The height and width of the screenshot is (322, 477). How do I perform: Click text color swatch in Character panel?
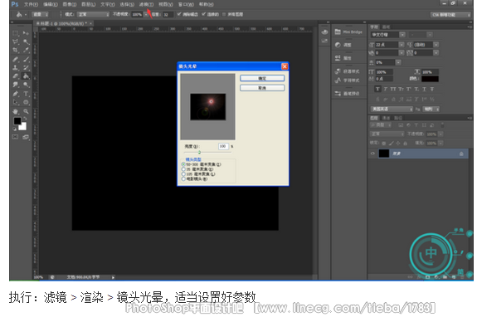tap(431, 79)
